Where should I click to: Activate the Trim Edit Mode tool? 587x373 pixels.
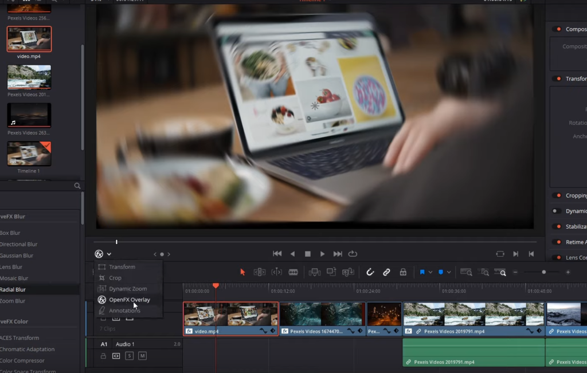[x=260, y=272]
